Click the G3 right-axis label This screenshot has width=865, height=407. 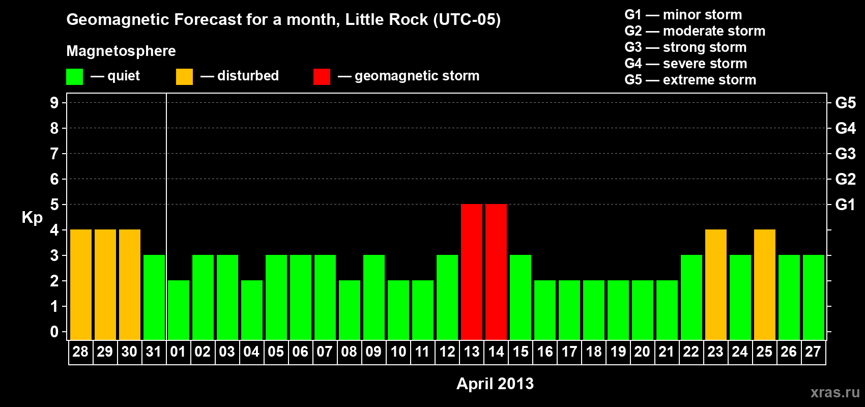(846, 154)
